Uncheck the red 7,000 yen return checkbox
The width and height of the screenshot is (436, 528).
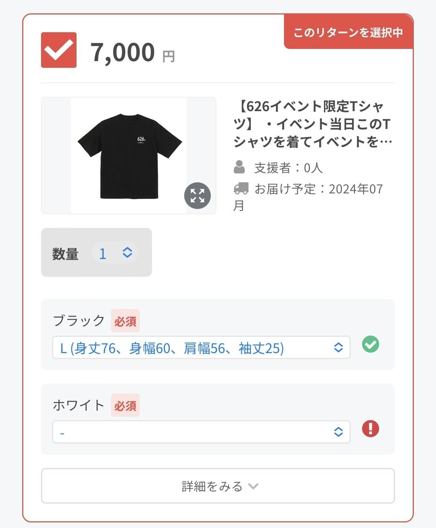coord(59,50)
